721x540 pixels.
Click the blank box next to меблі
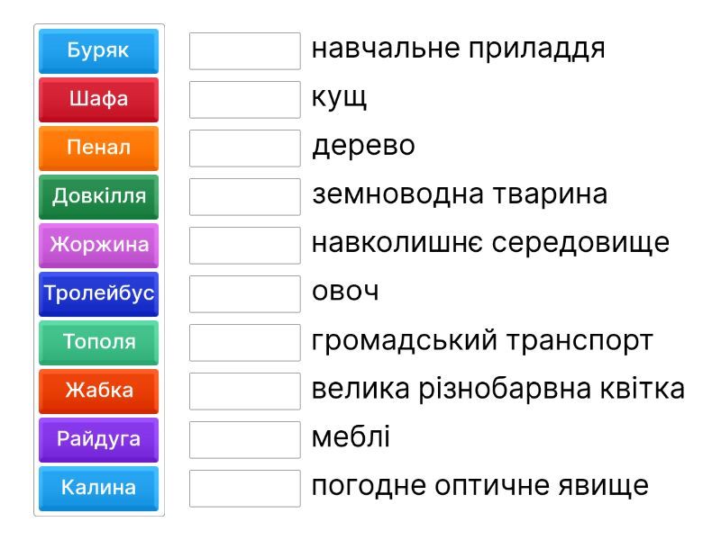coord(244,439)
